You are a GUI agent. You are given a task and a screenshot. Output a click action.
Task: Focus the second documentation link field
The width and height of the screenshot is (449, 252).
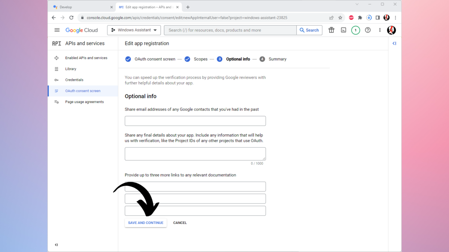[195, 199]
